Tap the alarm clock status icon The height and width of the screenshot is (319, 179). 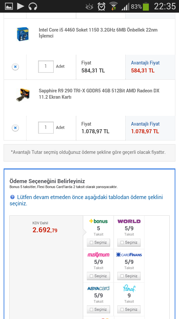pos(101,7)
